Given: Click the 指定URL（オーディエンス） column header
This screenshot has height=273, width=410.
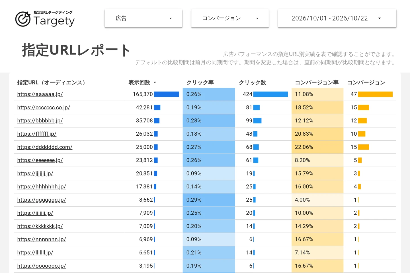Looking at the screenshot, I should [51, 82].
